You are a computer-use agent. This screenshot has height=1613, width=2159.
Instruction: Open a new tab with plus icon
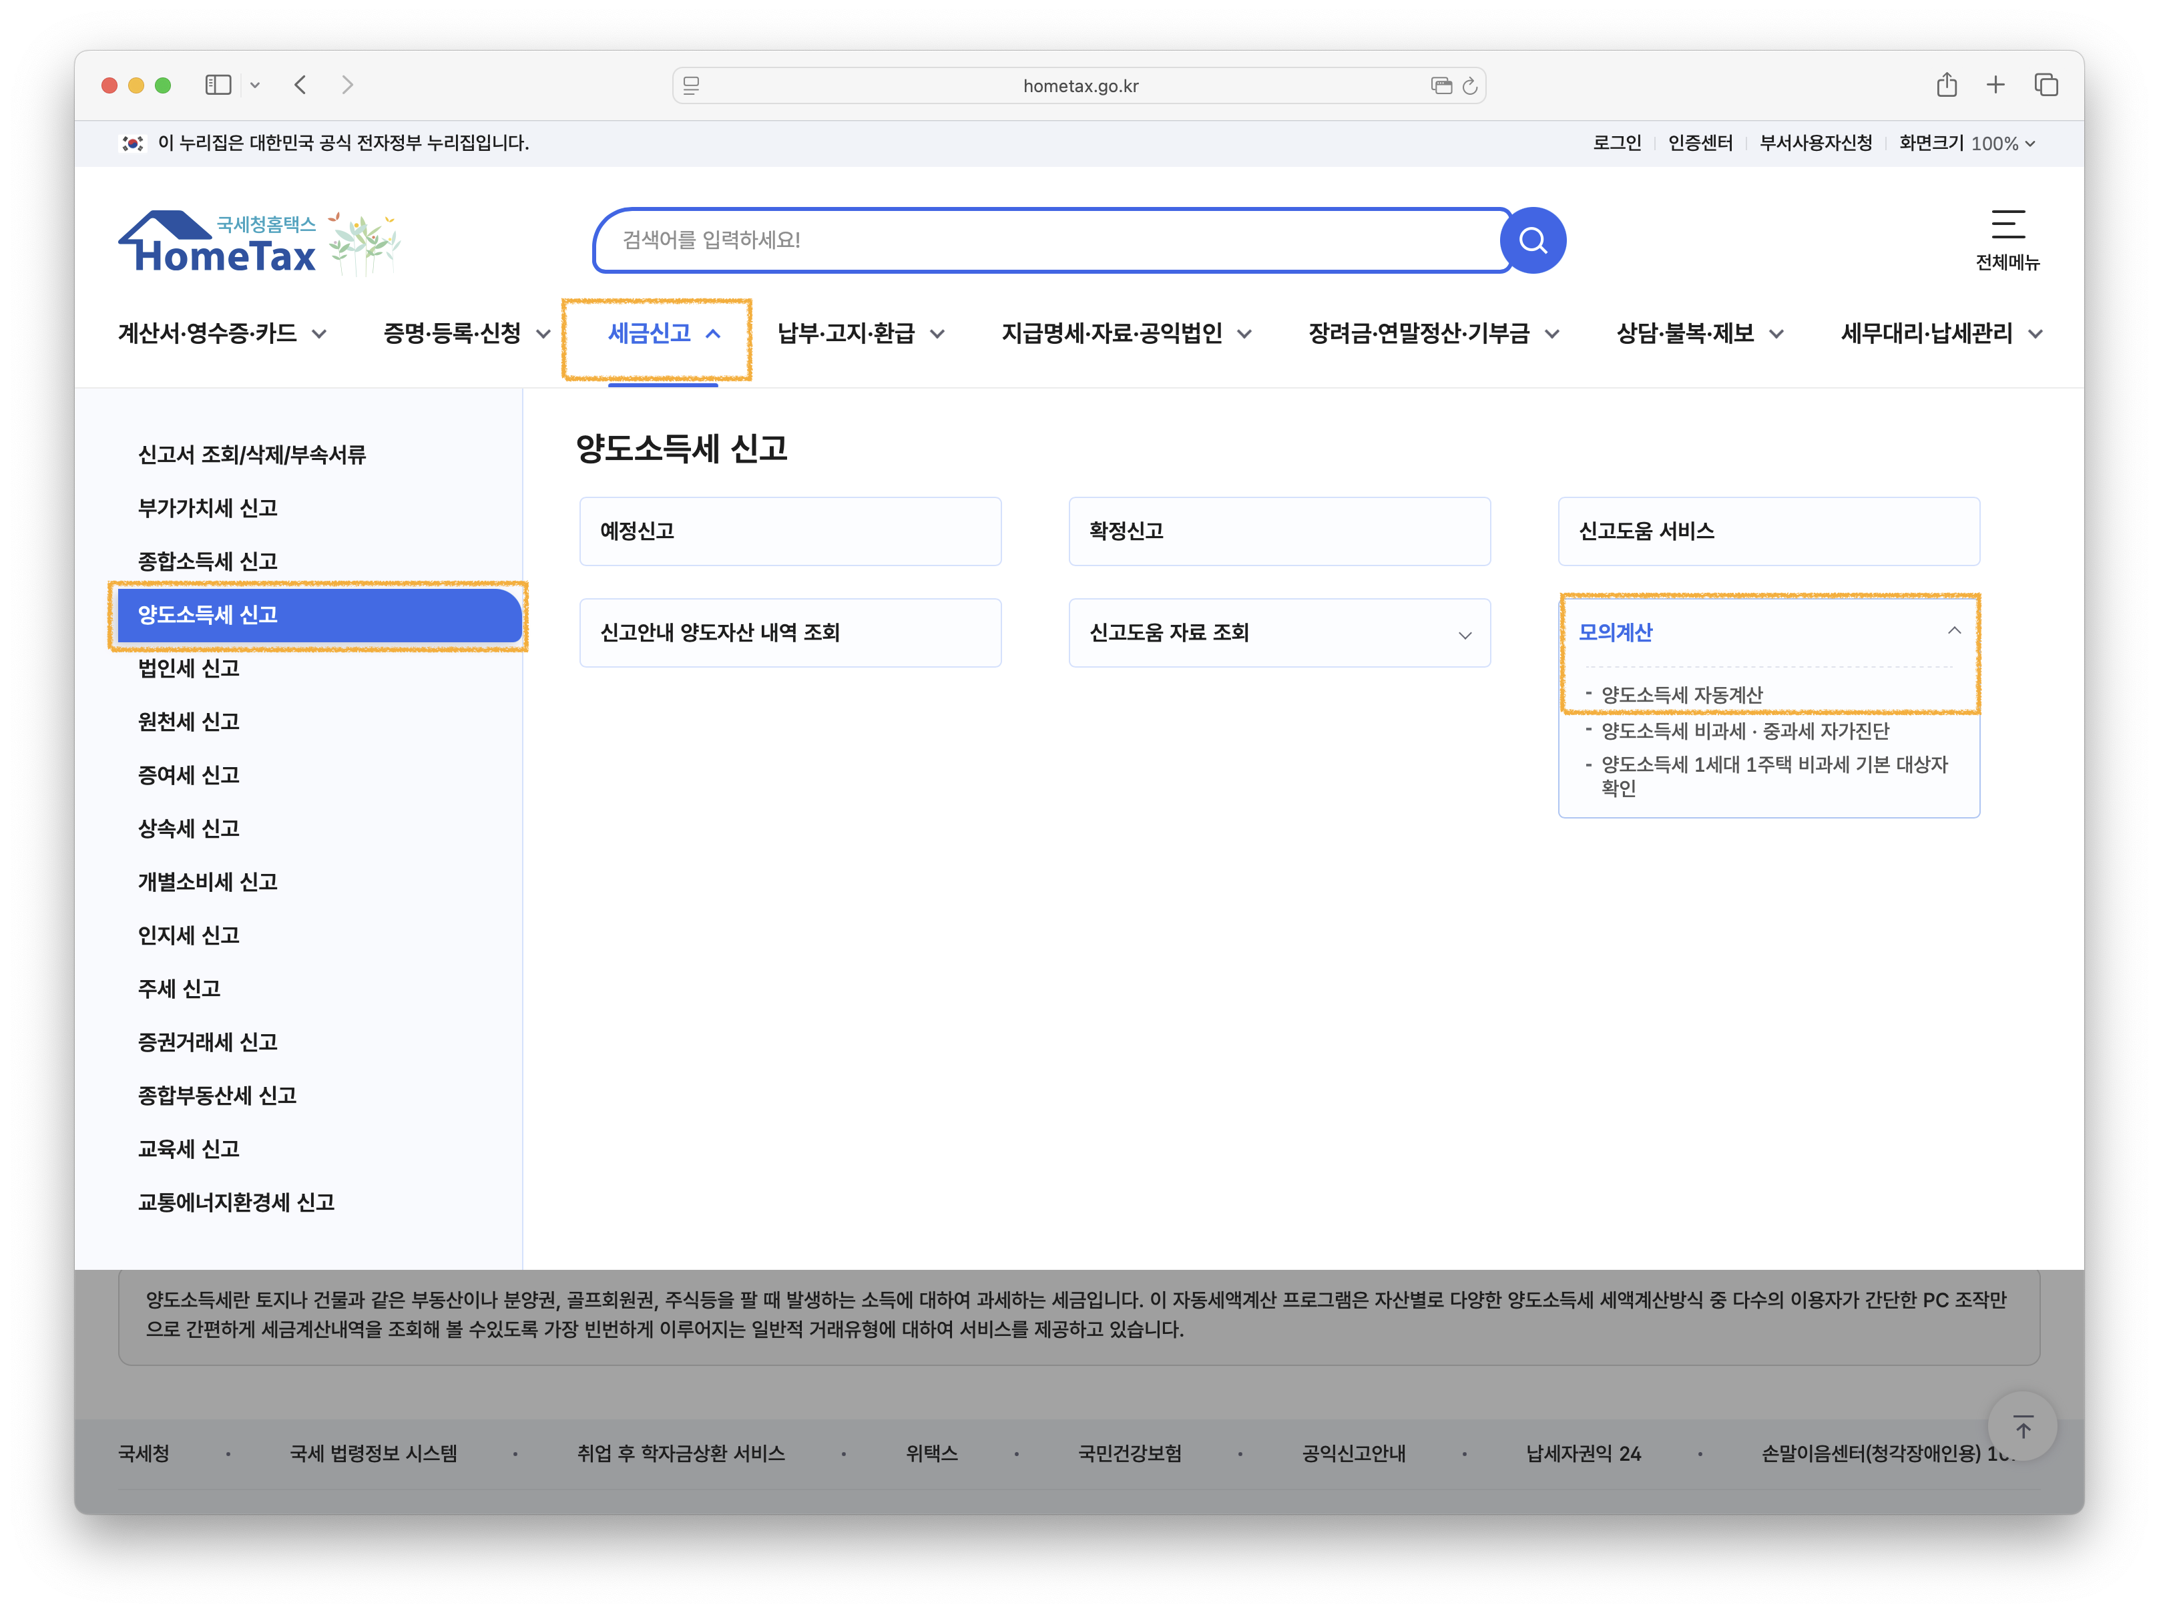pyautogui.click(x=1995, y=86)
